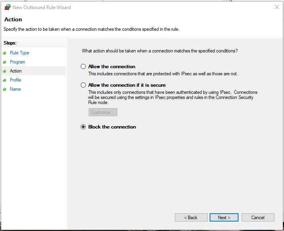Click the Block the connection label text
This screenshot has width=284, height=231.
[x=112, y=127]
